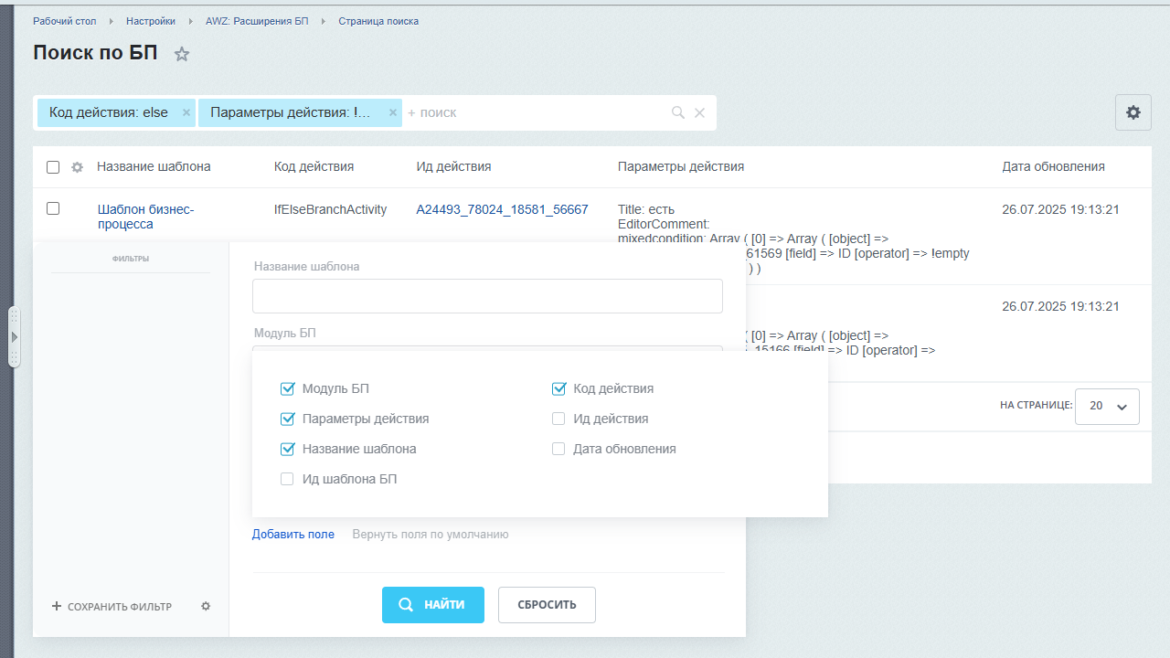Click the magnifier search icon in filter bar

point(678,112)
